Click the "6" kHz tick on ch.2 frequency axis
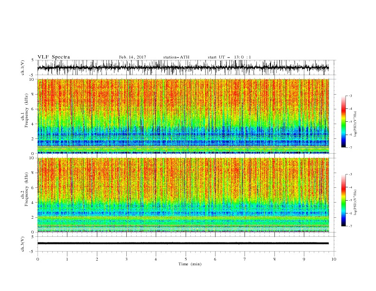 pyautogui.click(x=33, y=188)
